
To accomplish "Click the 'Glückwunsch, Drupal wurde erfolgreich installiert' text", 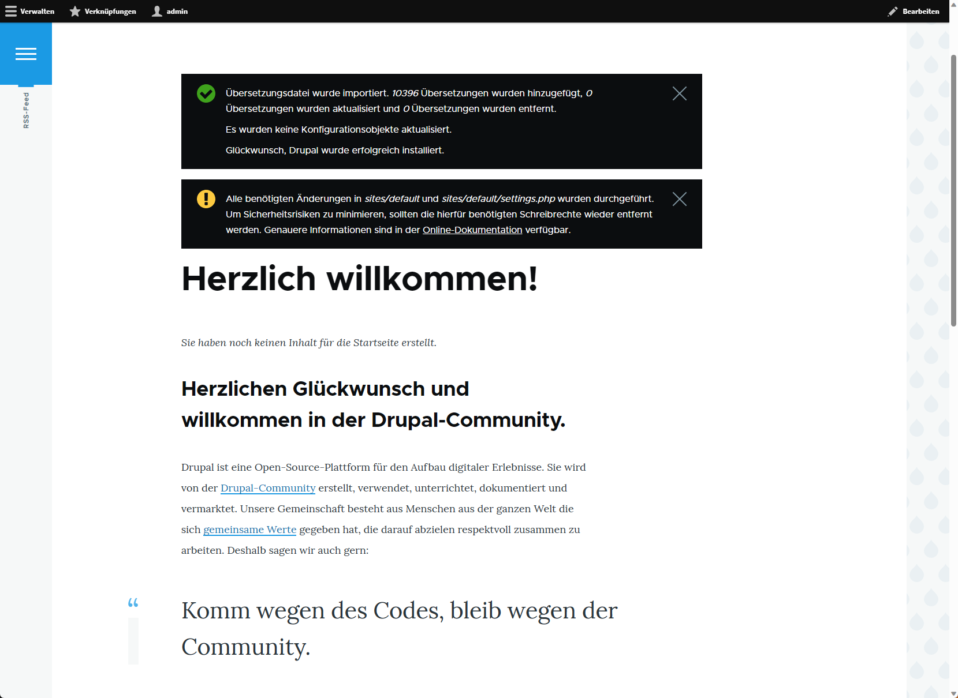I will point(335,150).
